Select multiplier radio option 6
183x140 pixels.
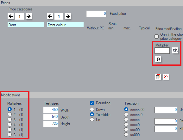9,135
